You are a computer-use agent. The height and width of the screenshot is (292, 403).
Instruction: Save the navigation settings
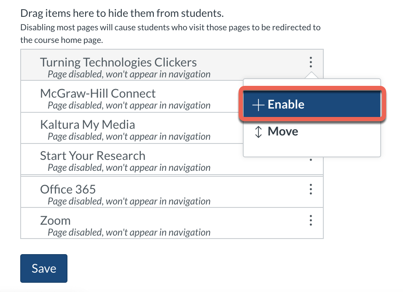(x=44, y=268)
